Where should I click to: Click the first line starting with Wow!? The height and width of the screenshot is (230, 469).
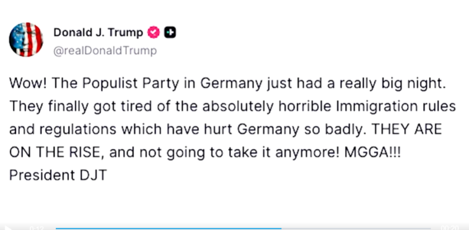click(x=228, y=84)
